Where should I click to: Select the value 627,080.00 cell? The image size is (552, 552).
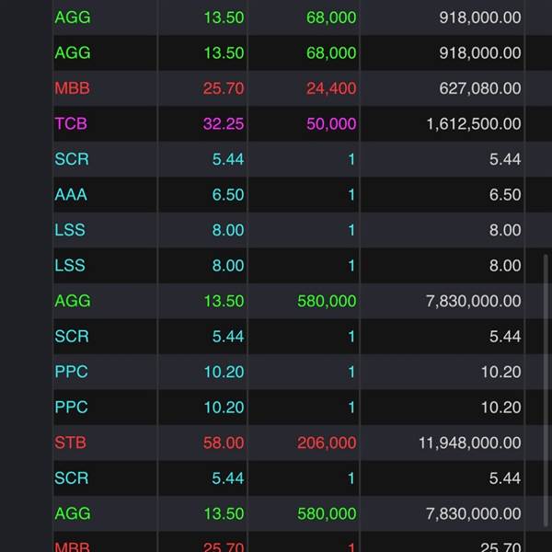[x=478, y=89]
